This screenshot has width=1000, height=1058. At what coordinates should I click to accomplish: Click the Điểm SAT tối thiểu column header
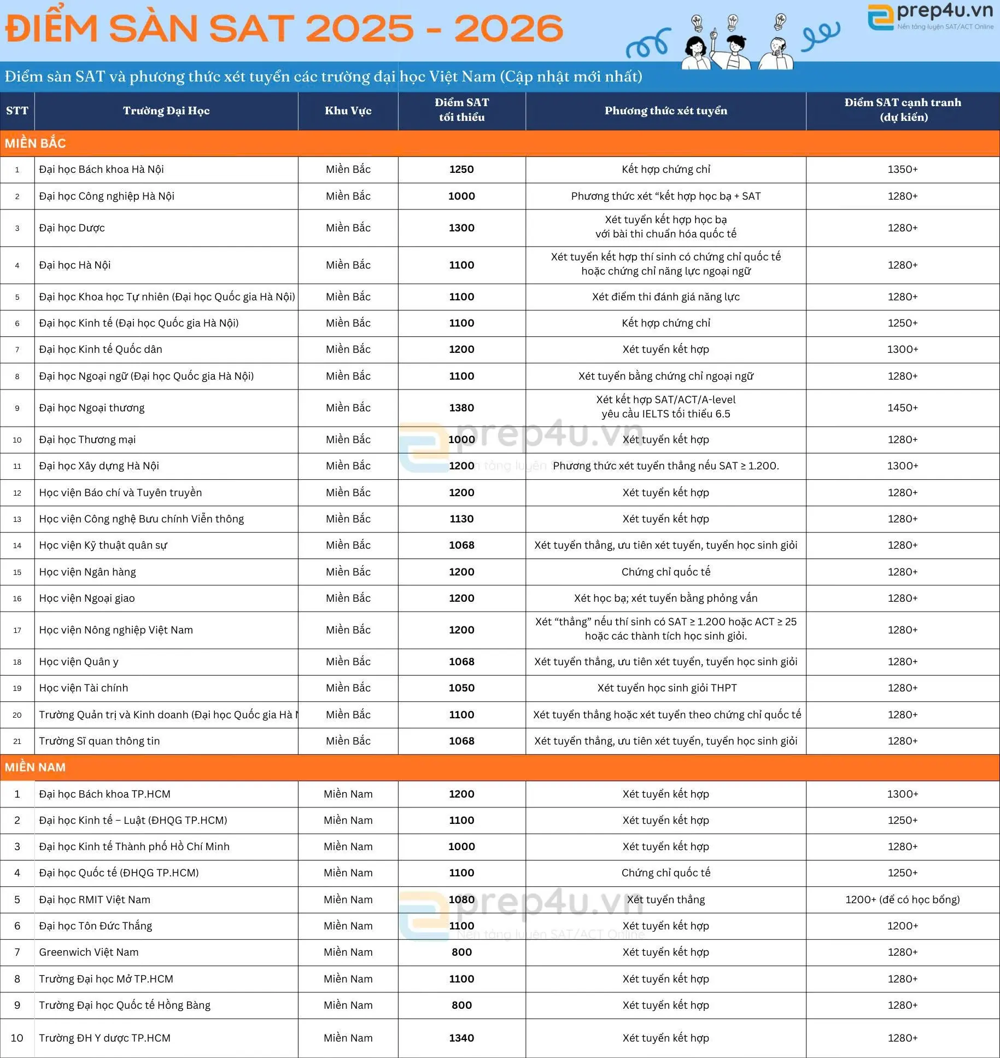[x=461, y=110]
